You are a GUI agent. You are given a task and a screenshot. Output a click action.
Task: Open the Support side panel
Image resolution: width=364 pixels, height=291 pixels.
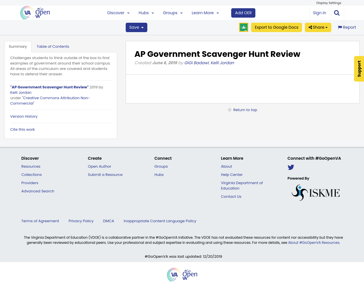(359, 69)
